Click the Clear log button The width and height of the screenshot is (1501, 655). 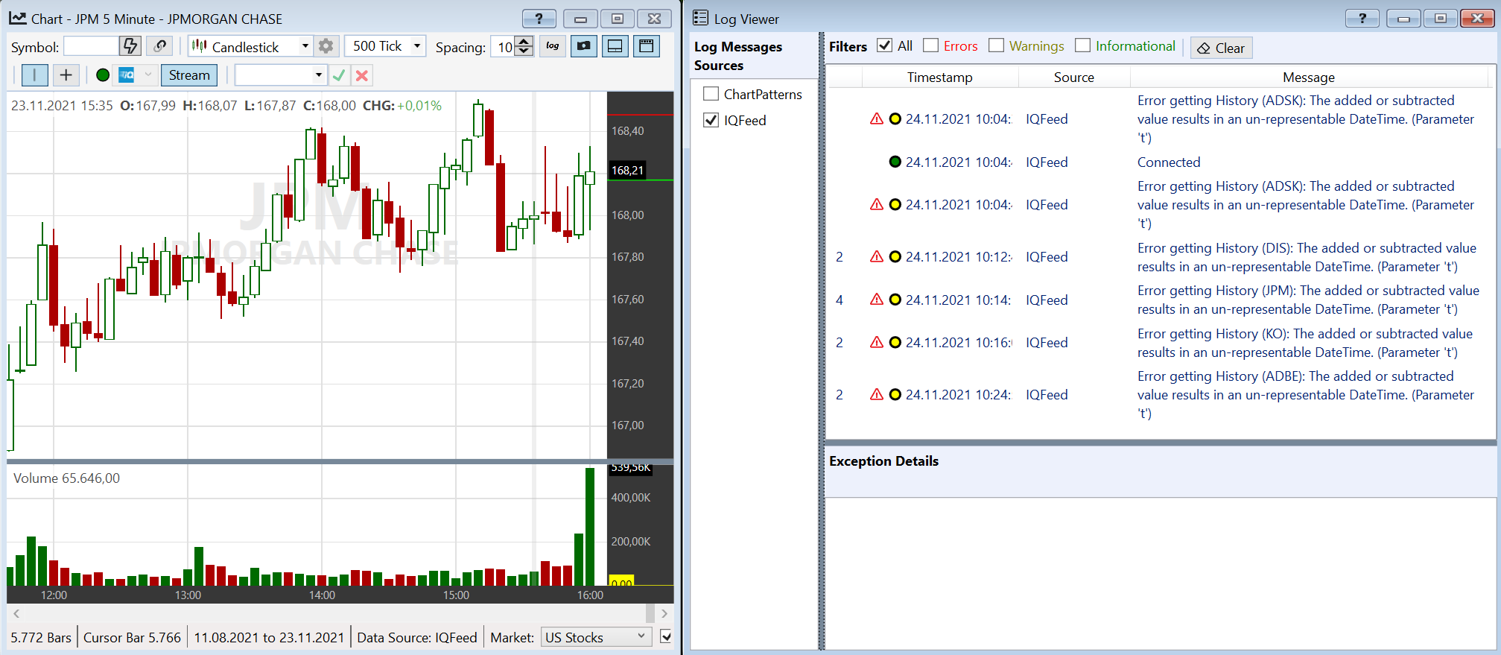pyautogui.click(x=1221, y=48)
